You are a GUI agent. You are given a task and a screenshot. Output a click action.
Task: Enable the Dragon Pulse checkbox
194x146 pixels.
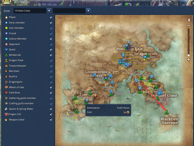click(x=51, y=60)
